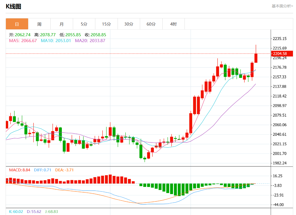This screenshot has height=215, width=296.
Task: Open the 基本面分析 link
Action: [282, 6]
